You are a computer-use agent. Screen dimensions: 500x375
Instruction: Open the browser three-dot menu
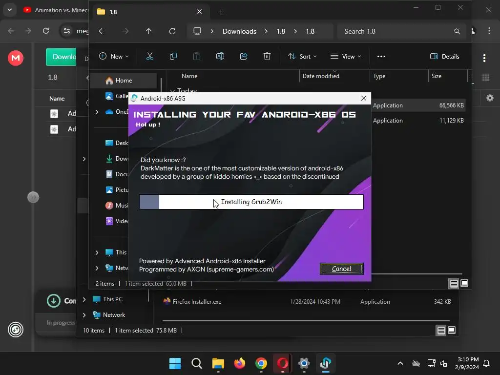coord(489,31)
